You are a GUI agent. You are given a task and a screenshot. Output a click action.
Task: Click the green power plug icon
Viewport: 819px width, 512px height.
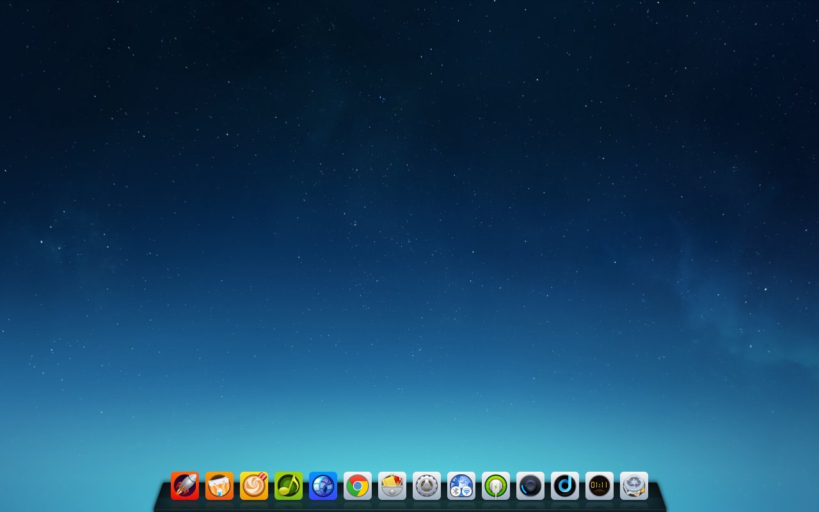click(x=496, y=486)
